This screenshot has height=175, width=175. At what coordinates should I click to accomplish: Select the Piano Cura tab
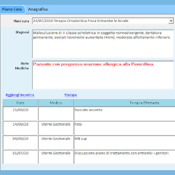tap(12, 9)
